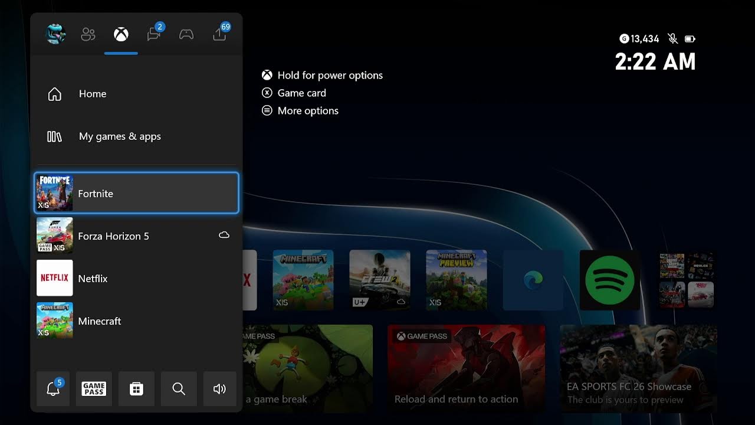Select the Xbox logo tab in the guide

tap(121, 34)
